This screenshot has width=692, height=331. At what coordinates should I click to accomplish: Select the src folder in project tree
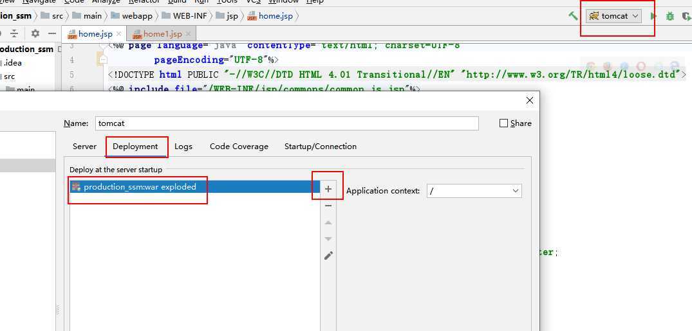(9, 76)
